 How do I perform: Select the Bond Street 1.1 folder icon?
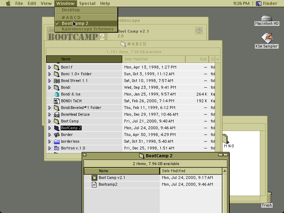coord(56,81)
